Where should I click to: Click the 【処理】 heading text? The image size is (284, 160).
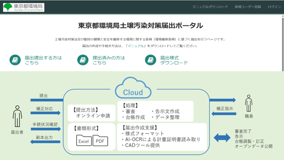[x=130, y=105]
